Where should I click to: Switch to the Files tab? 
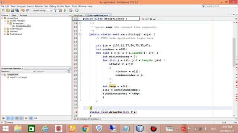[x=14, y=15]
